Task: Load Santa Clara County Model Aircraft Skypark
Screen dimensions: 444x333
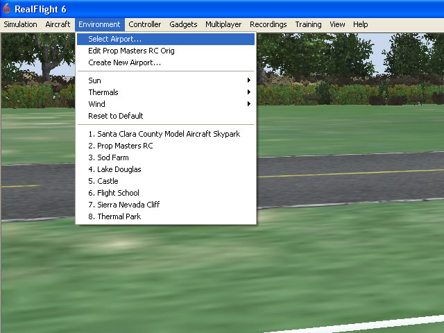Action: coord(166,134)
